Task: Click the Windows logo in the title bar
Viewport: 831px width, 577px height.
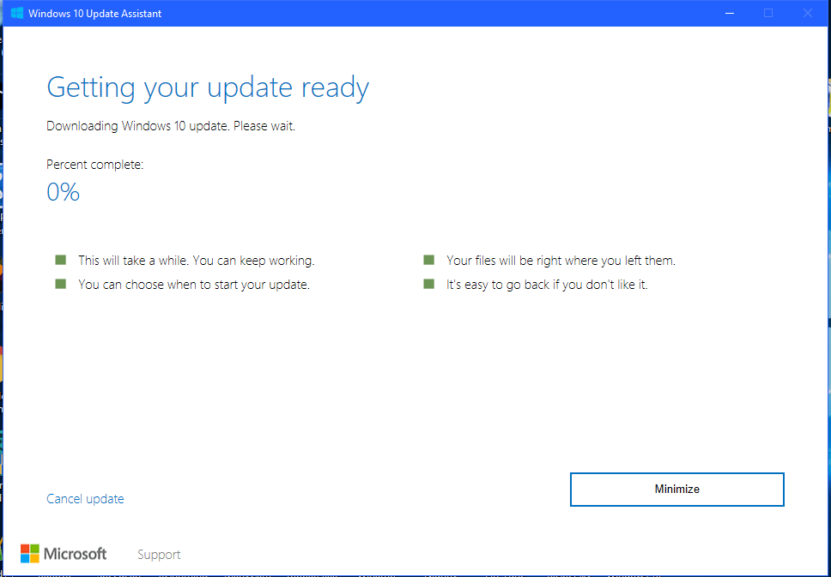Action: (x=17, y=13)
